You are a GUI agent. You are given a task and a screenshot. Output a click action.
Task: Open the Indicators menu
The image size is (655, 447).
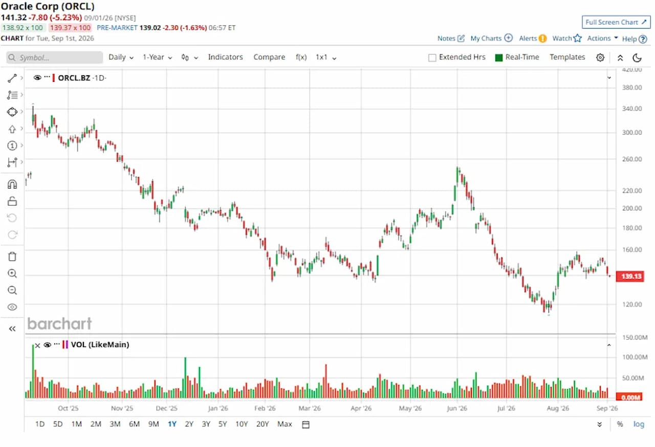coord(225,57)
